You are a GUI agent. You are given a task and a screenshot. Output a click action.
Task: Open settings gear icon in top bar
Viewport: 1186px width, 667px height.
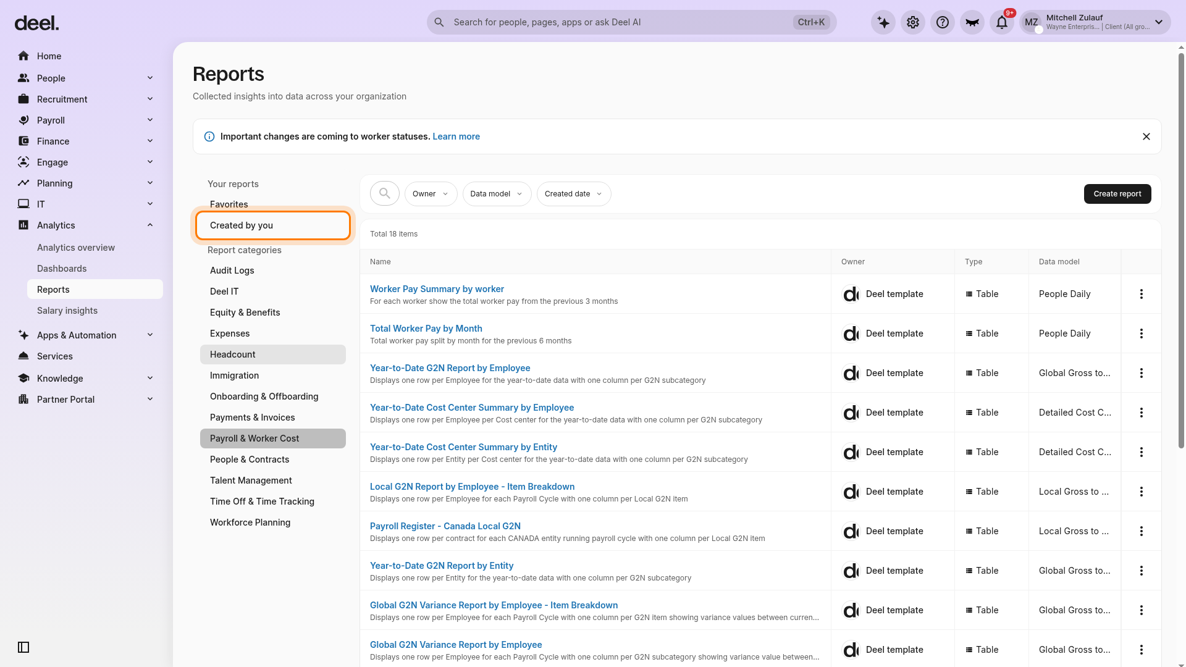913,22
